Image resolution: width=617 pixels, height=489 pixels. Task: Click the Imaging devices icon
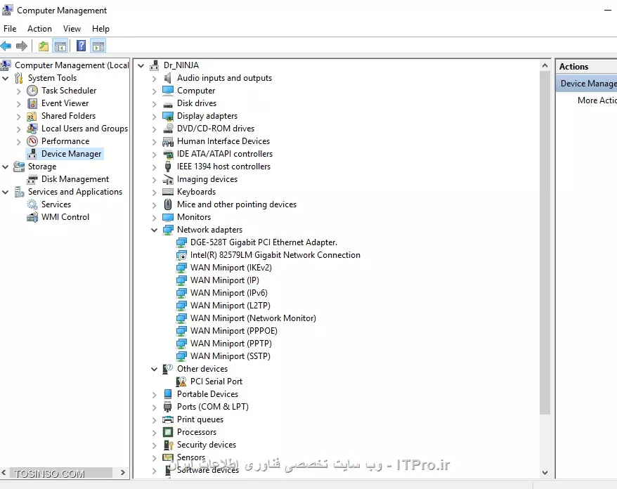tap(168, 180)
